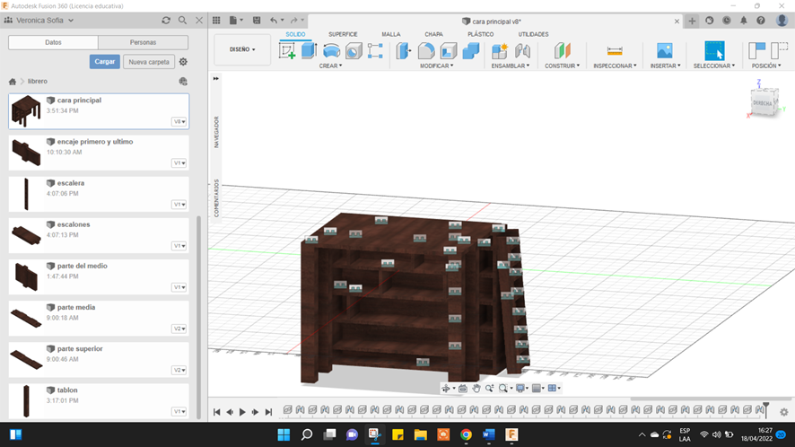Go to the home folder icon

pyautogui.click(x=13, y=81)
